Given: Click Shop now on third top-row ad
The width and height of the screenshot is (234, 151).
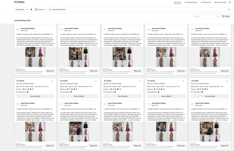Looking at the screenshot, I should click(137, 71).
